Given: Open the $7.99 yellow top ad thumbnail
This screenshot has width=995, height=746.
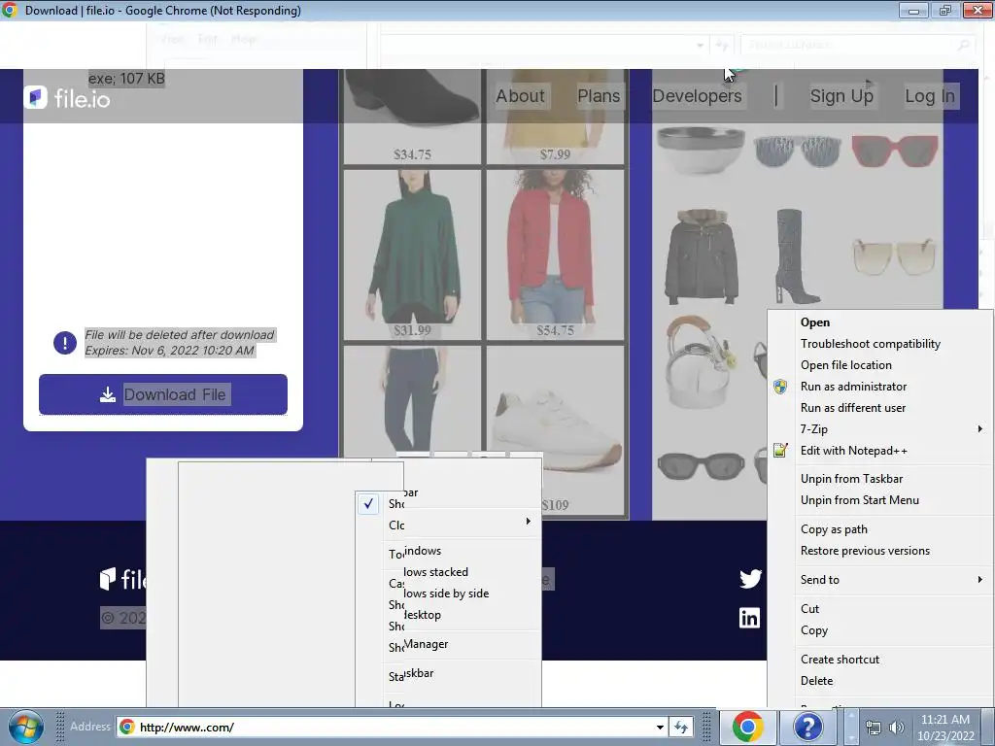Looking at the screenshot, I should pyautogui.click(x=555, y=117).
